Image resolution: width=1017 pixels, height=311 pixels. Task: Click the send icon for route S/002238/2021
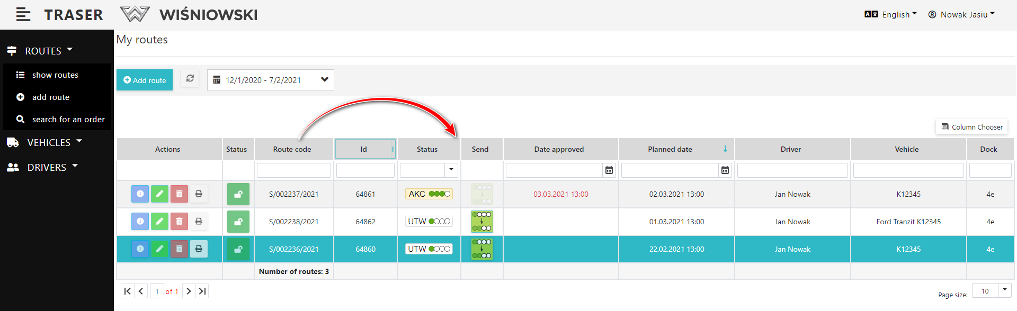point(481,222)
